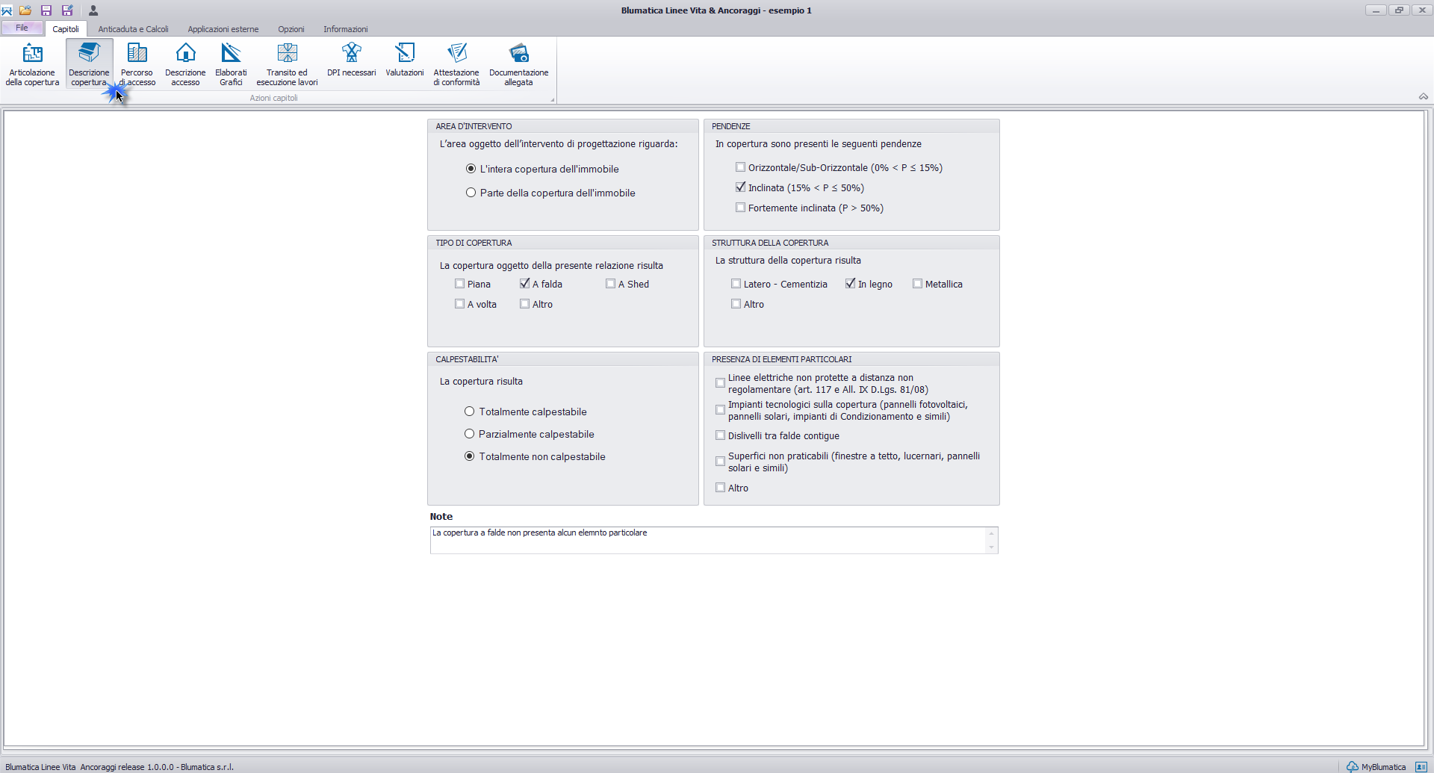The image size is (1434, 773).
Task: Click inside the Note text field
Action: click(x=710, y=540)
